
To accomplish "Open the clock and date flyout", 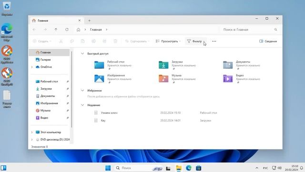I will click(291, 168).
